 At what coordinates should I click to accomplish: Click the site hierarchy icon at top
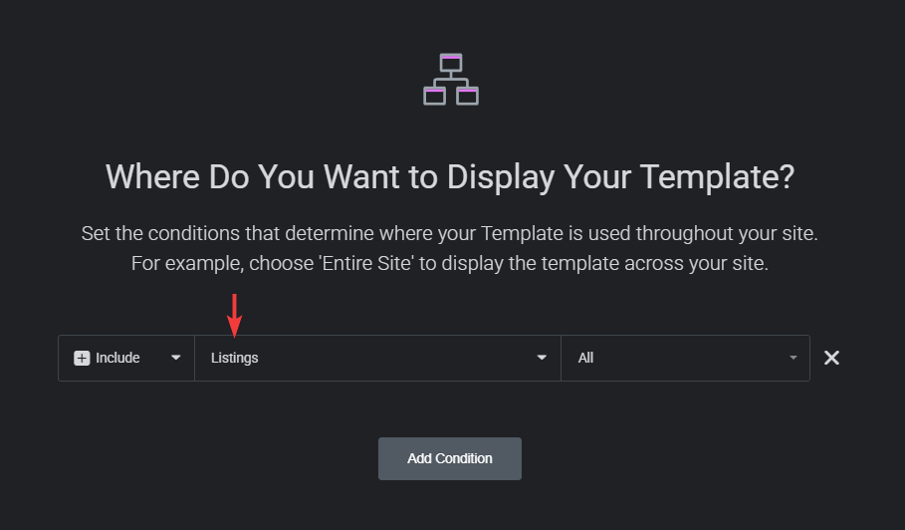point(451,80)
